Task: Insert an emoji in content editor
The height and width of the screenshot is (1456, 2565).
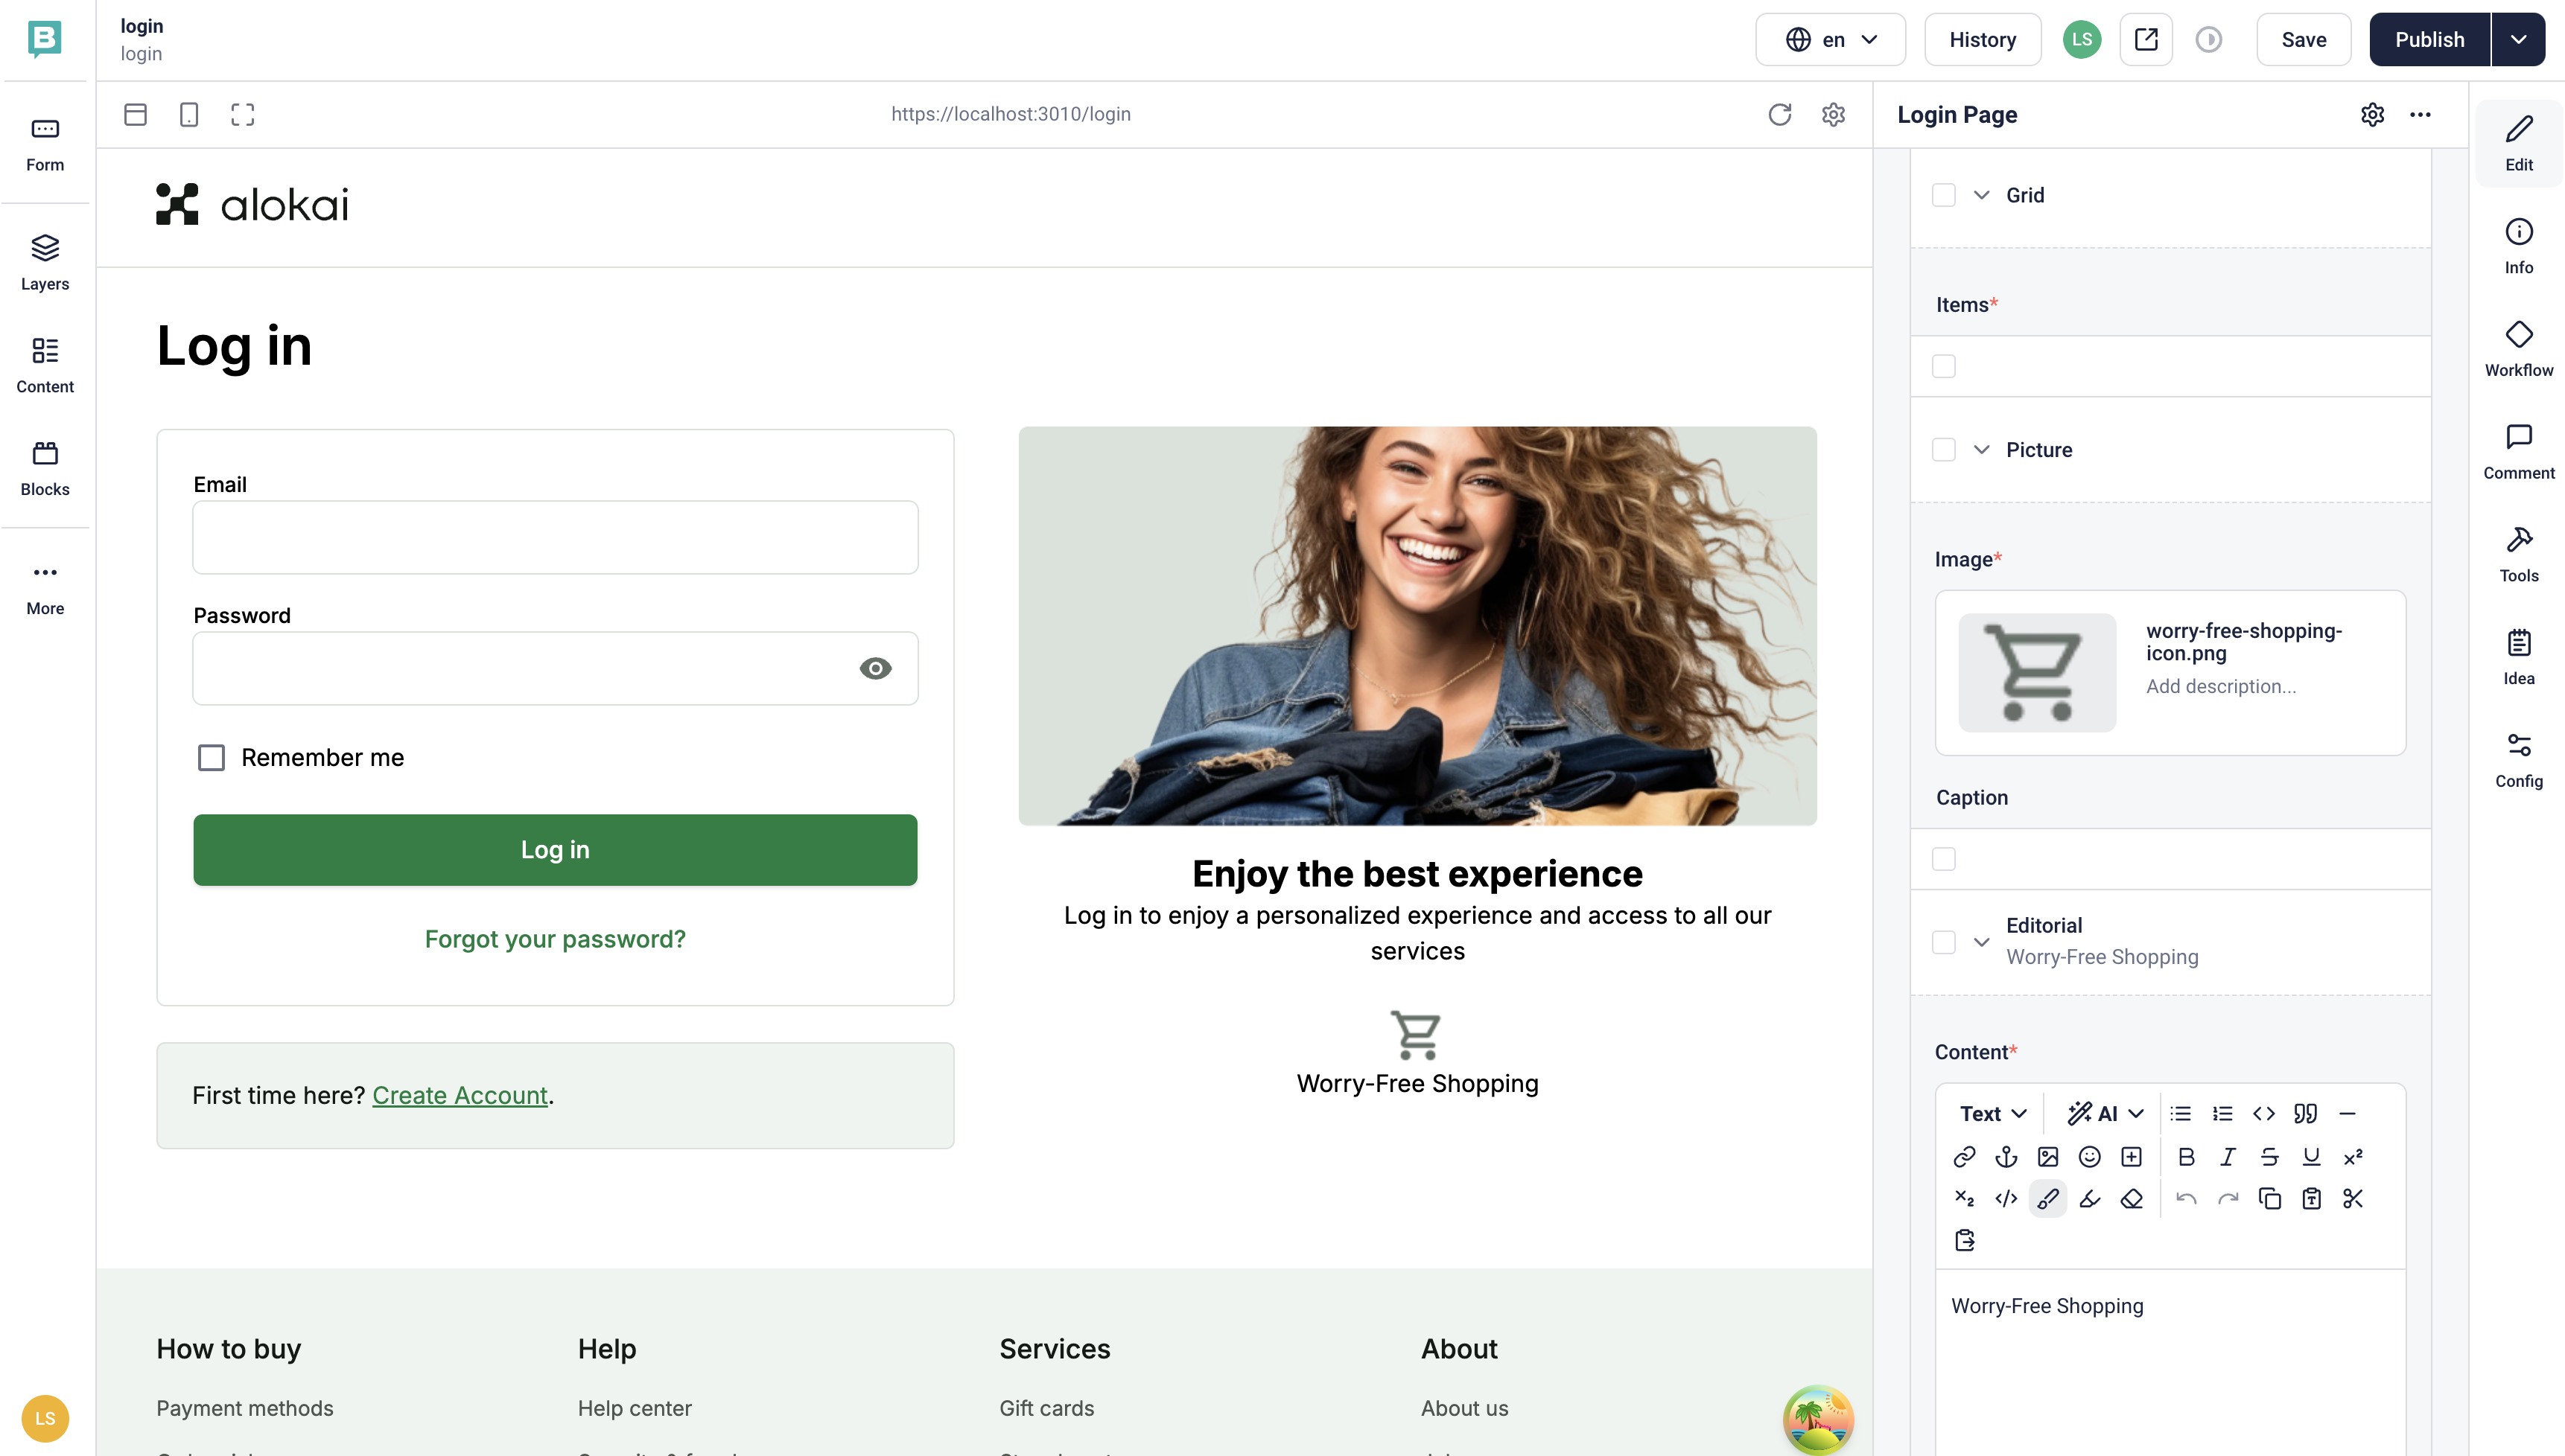Action: (2089, 1157)
